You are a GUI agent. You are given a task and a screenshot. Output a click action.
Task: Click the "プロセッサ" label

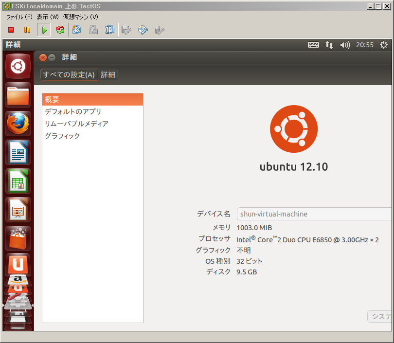tap(215, 239)
